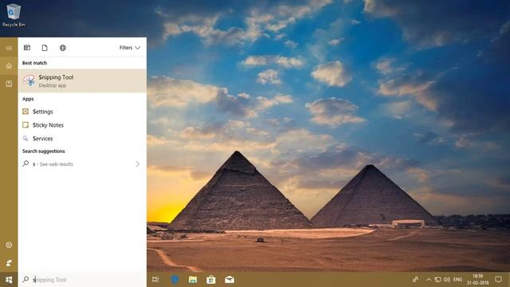The image size is (510, 287).
Task: Click the search magnifier icon in taskbar
Action: pyautogui.click(x=25, y=279)
